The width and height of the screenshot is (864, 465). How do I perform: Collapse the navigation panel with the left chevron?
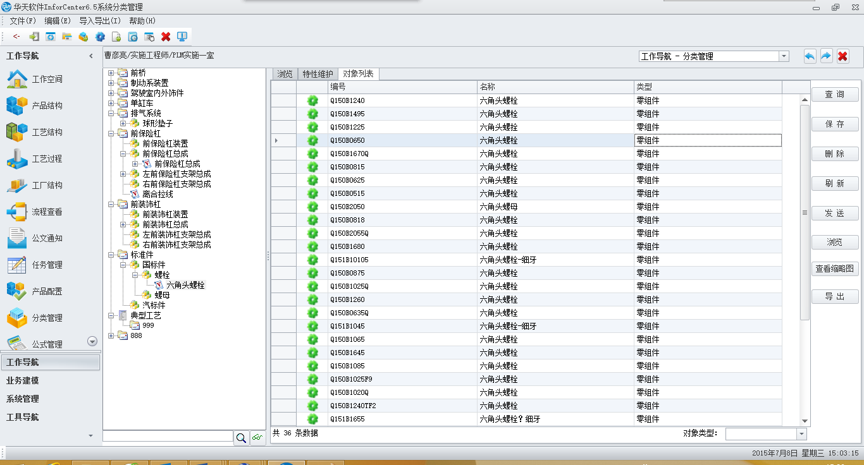91,56
